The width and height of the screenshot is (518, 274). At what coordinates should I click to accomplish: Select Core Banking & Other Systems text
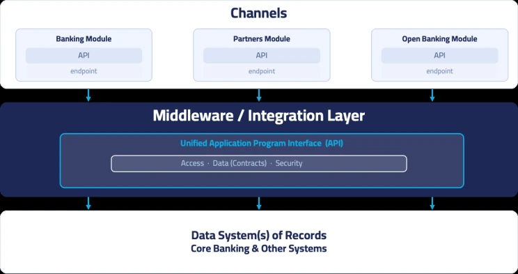pos(259,248)
